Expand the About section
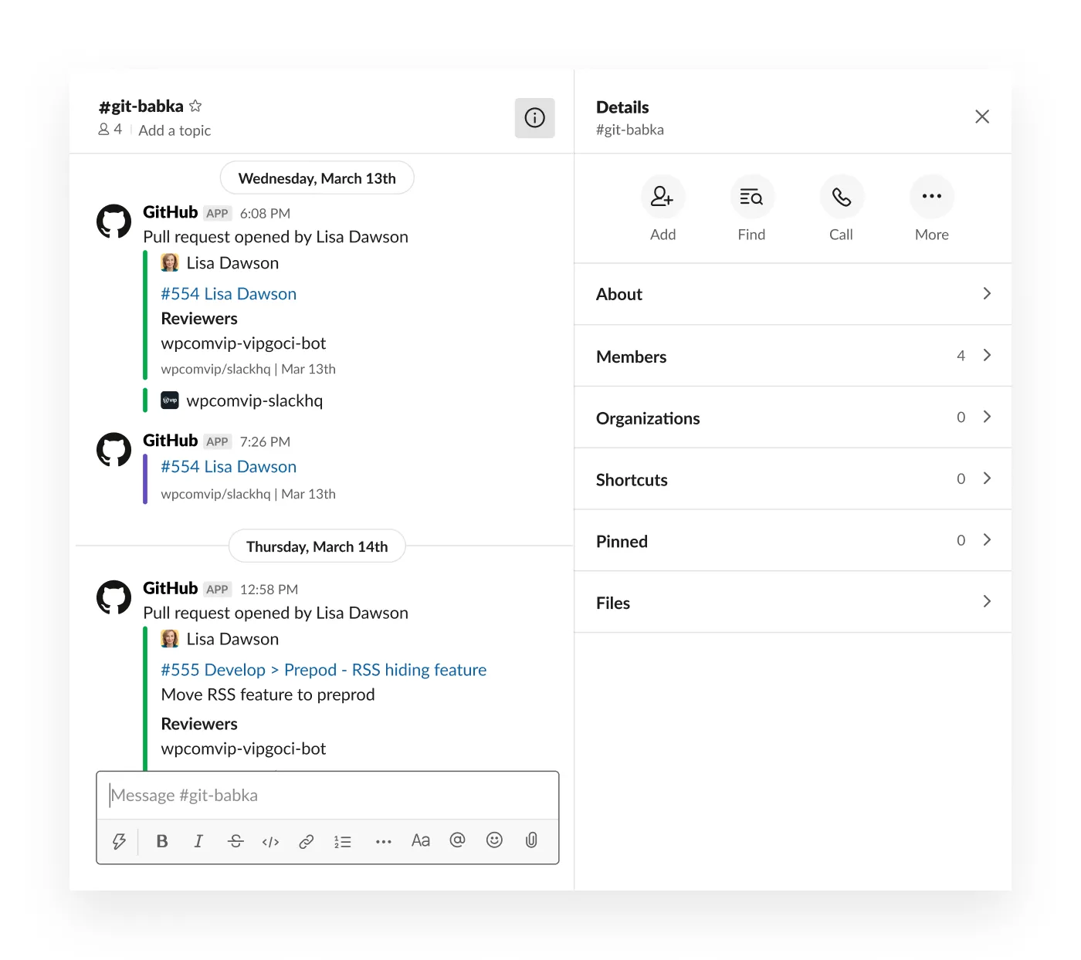The image size is (1081, 960). [x=793, y=294]
